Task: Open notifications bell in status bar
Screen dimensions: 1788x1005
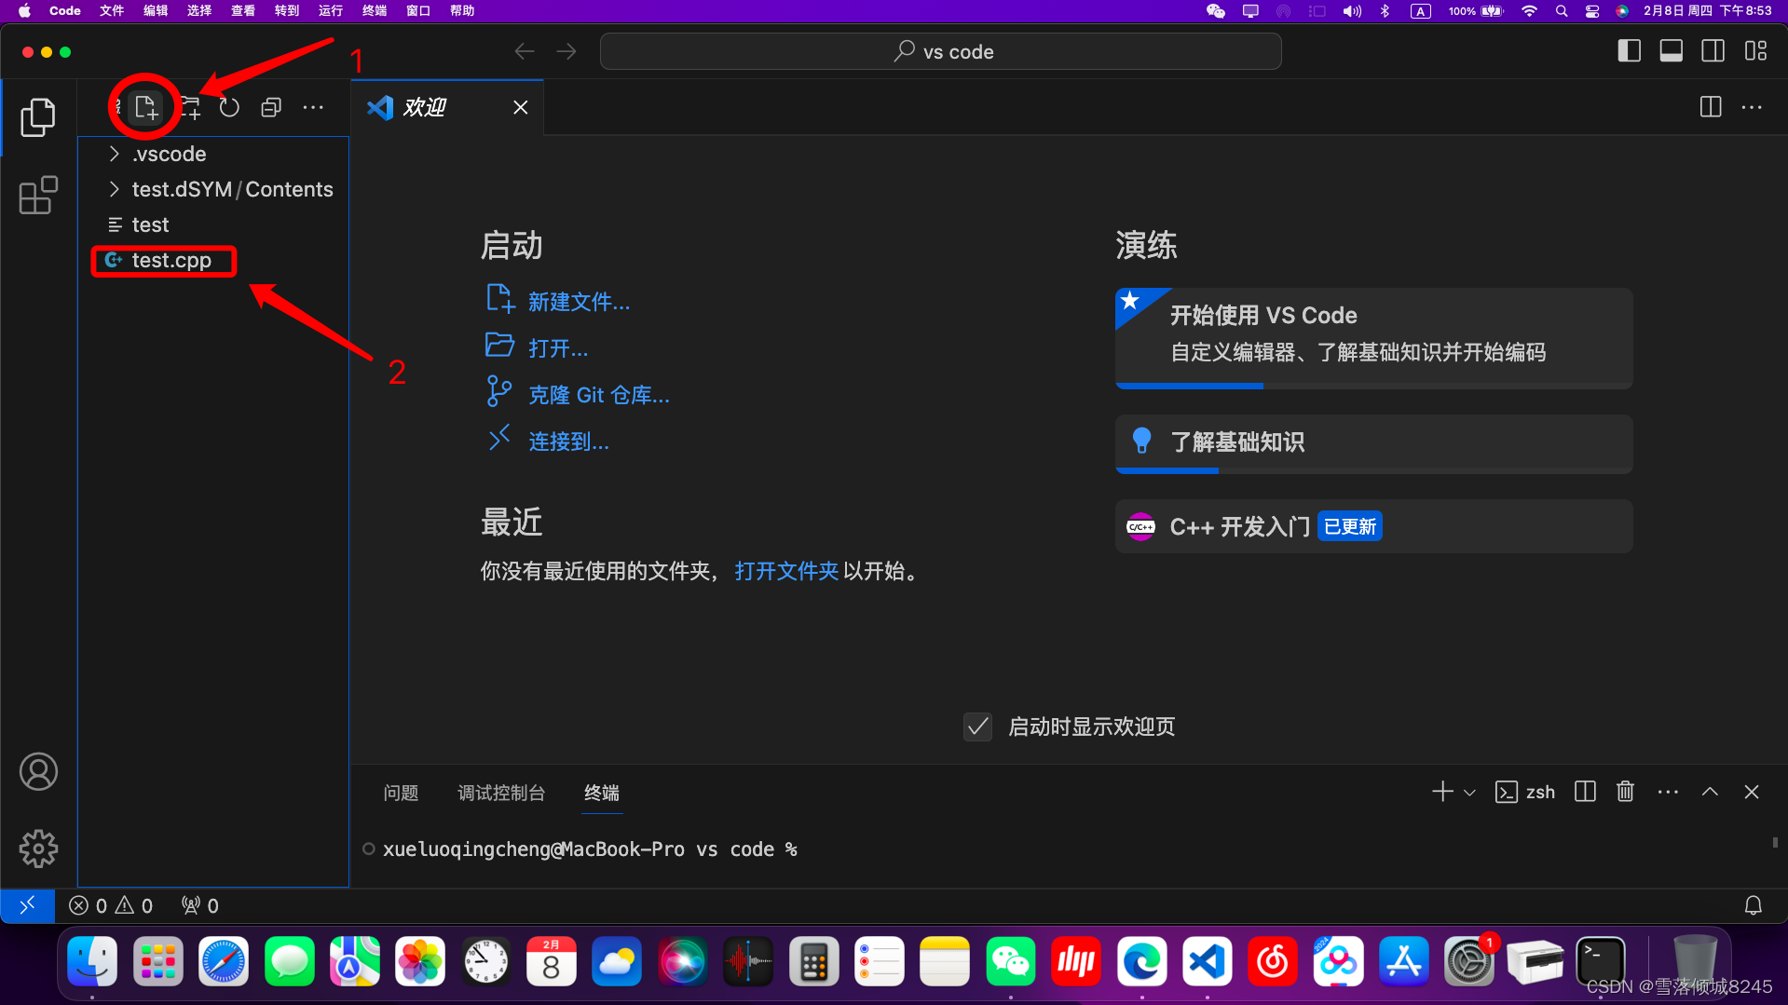Action: click(1753, 905)
